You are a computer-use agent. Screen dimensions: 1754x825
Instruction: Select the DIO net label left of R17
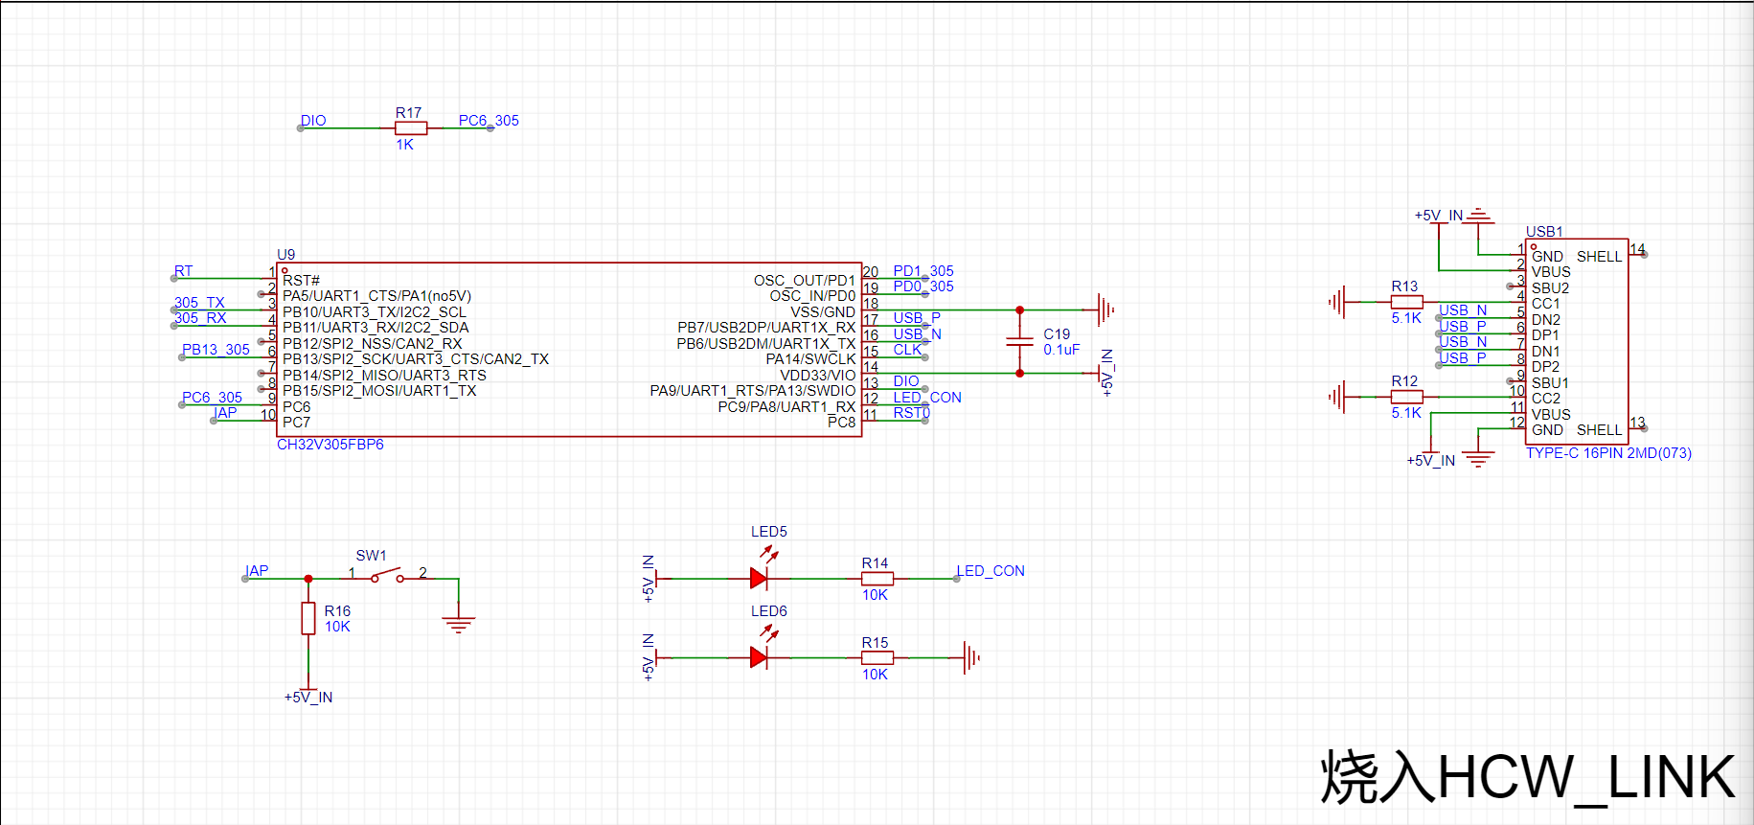tap(313, 121)
